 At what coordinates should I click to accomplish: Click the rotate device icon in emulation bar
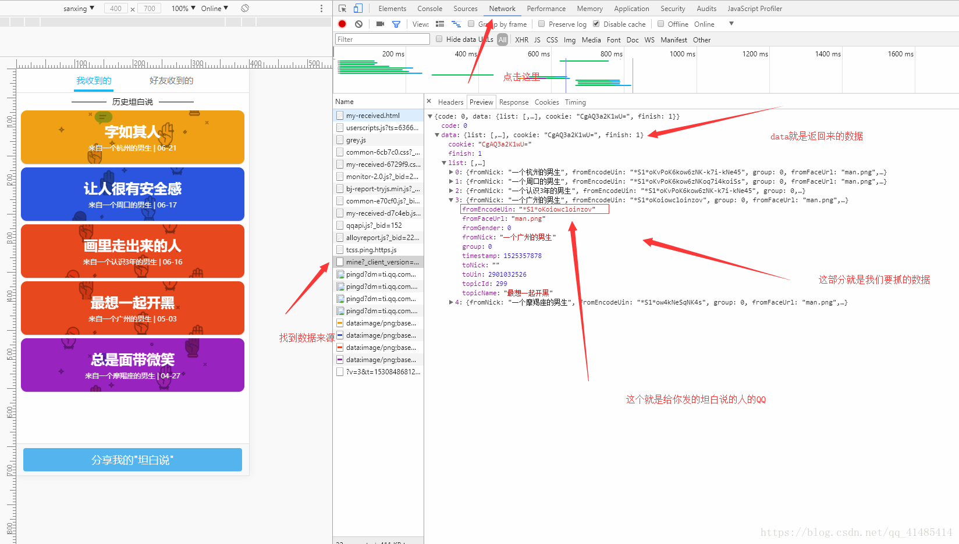pos(245,8)
